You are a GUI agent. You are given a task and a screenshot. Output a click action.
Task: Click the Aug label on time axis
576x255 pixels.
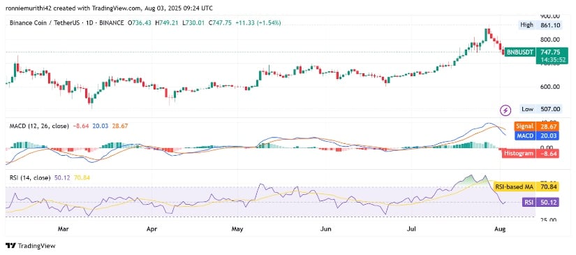[x=500, y=229]
